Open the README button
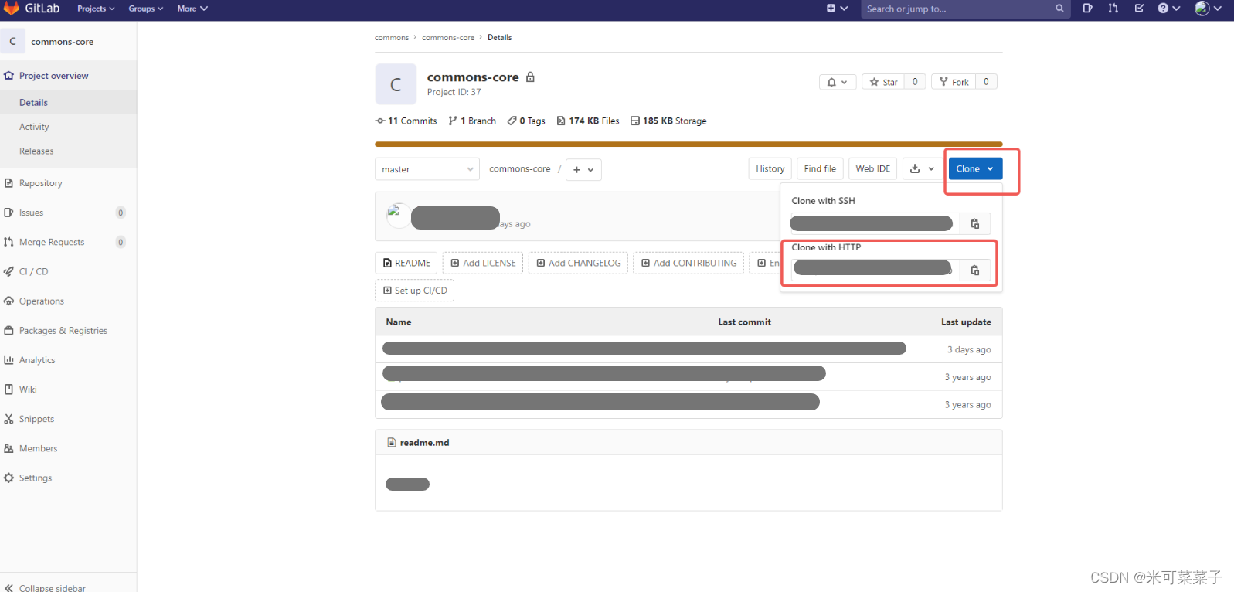Viewport: 1234px width, 592px height. [406, 263]
